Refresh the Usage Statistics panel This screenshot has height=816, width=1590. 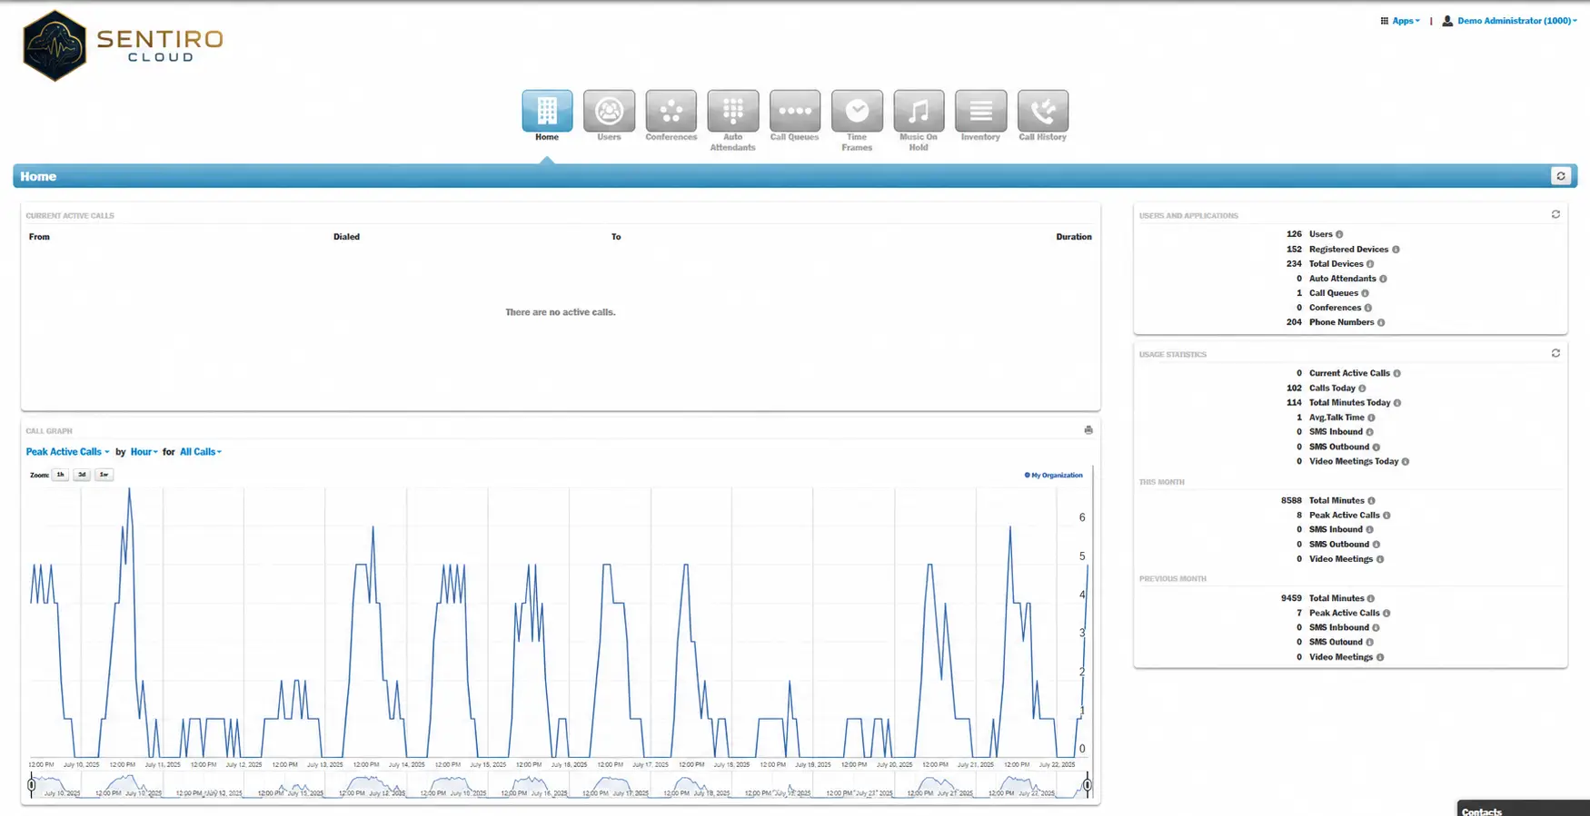[1555, 353]
